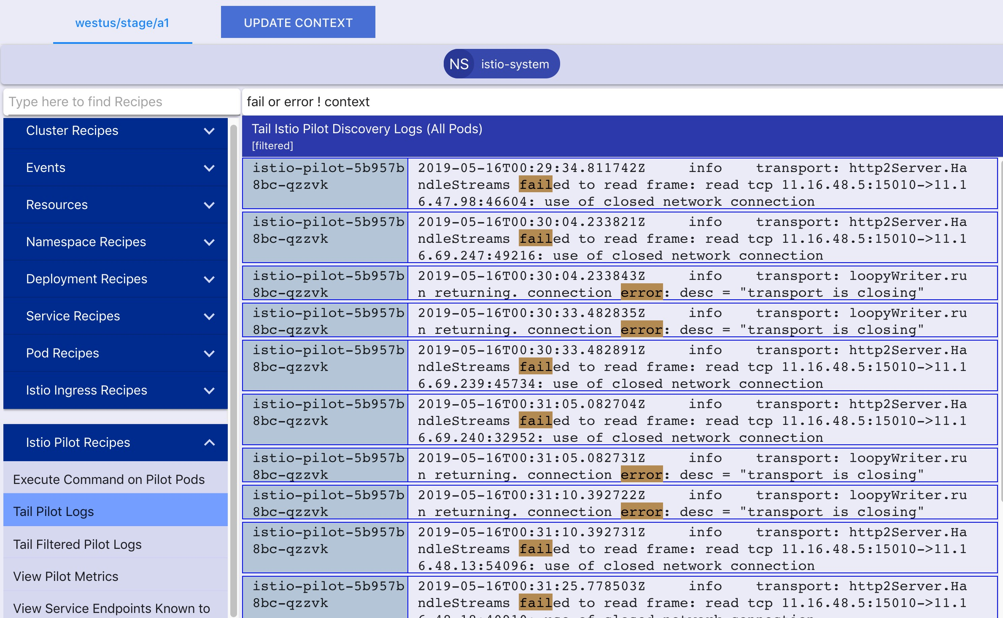Select Tail Pilot Logs recipe
The image size is (1003, 618).
(54, 511)
